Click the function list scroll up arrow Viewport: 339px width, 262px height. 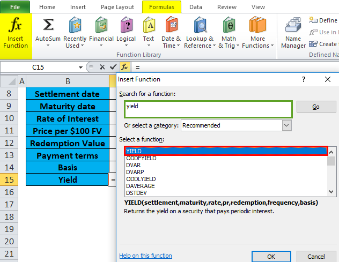pyautogui.click(x=331, y=152)
